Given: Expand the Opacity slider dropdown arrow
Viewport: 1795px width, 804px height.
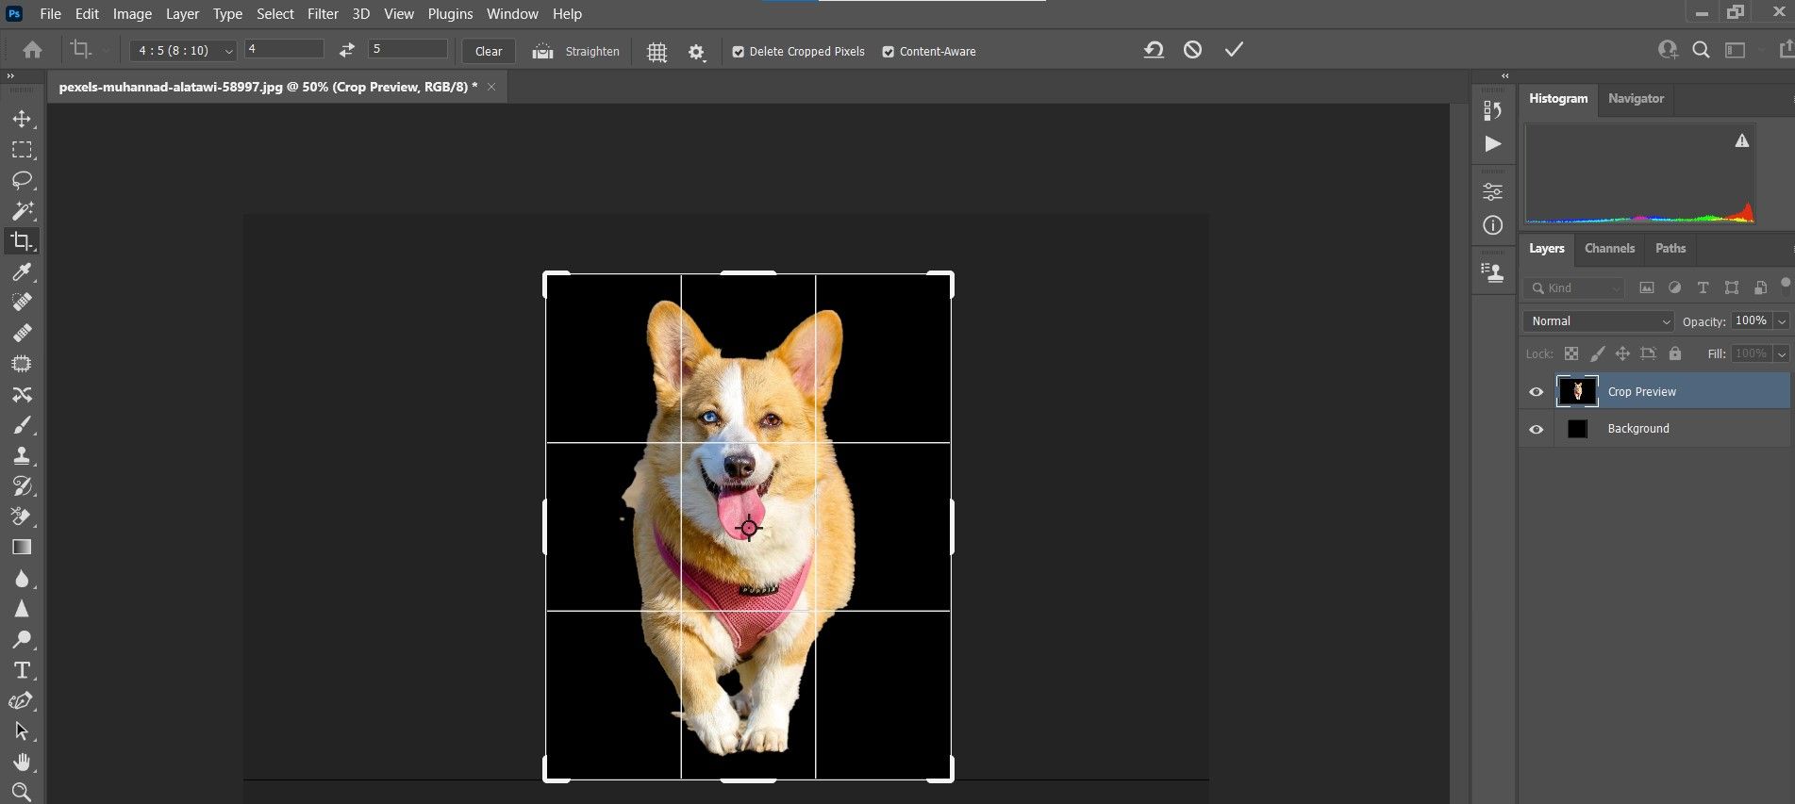Looking at the screenshot, I should point(1781,321).
